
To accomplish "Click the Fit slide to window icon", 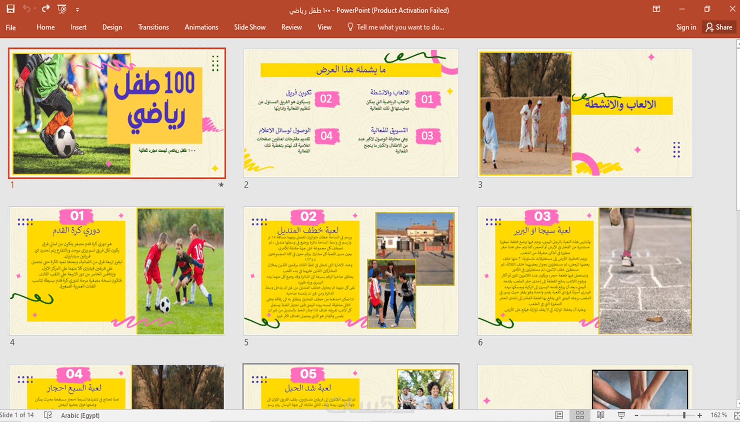I will coord(737,415).
